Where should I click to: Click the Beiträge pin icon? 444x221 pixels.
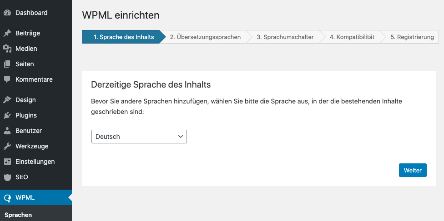(x=7, y=33)
